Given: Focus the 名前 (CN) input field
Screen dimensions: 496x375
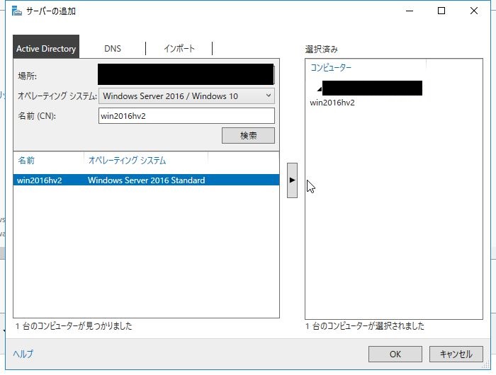Looking at the screenshot, I should (x=186, y=116).
